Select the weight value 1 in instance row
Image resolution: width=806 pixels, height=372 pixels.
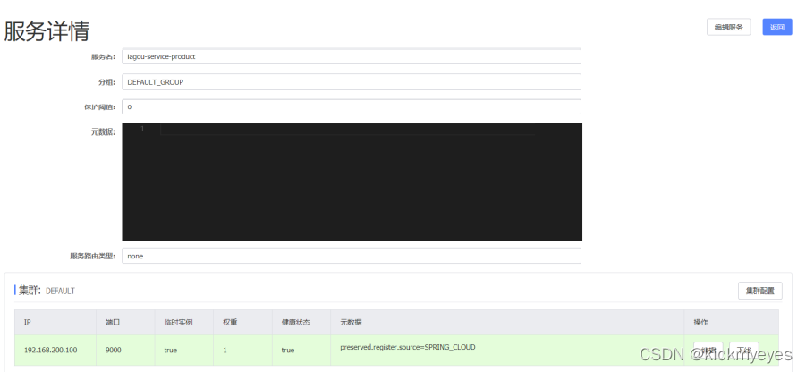coord(225,350)
